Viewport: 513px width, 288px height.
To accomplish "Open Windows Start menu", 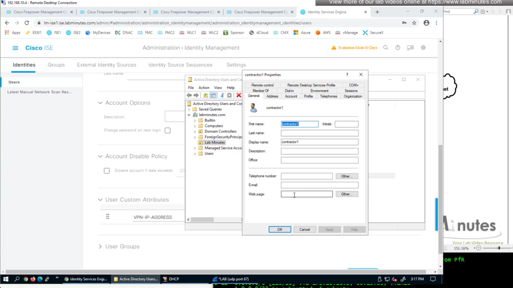I will tap(6, 279).
